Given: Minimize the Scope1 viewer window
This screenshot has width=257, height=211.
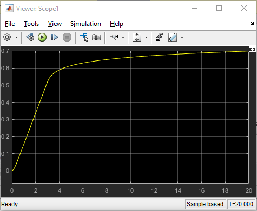Looking at the screenshot, I should point(195,8).
